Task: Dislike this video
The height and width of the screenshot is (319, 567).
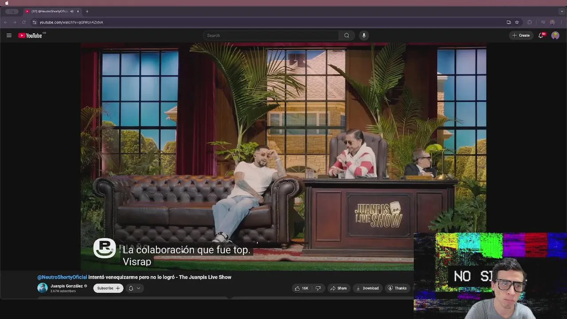Action: (318, 288)
